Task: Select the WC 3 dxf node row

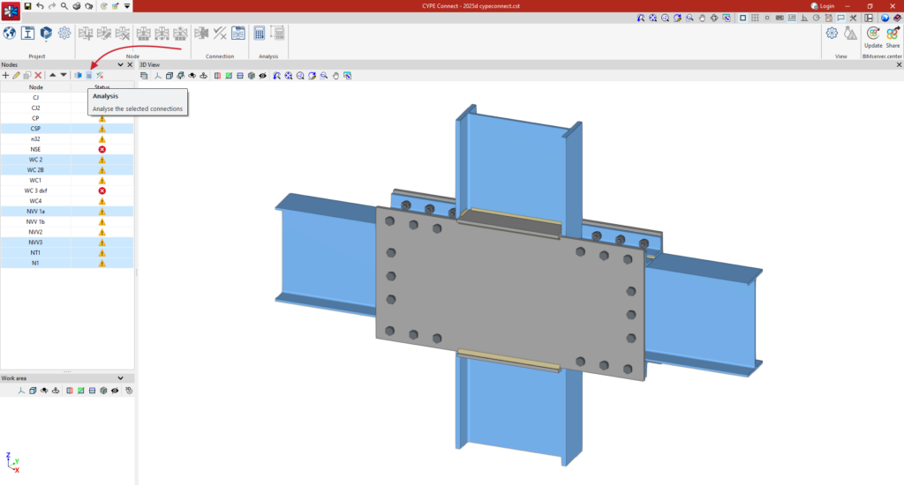Action: pos(67,190)
